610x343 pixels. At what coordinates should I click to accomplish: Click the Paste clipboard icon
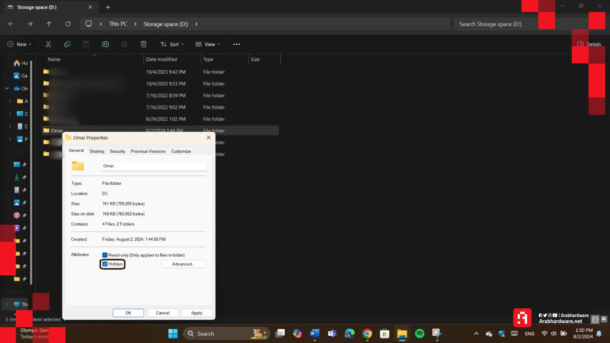coord(86,44)
